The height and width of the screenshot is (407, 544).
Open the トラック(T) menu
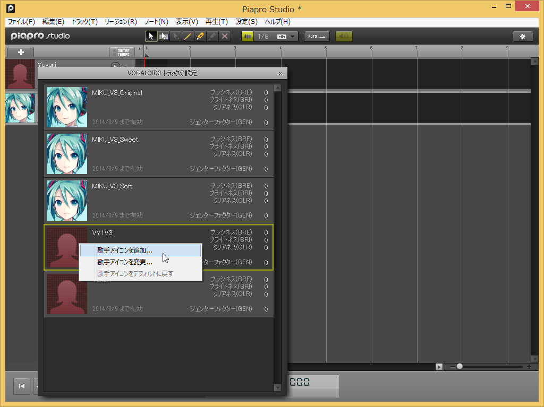point(84,22)
